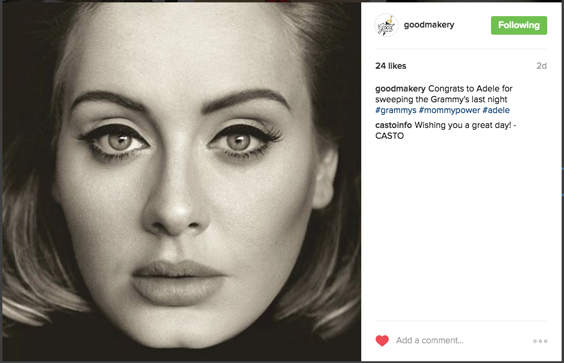Unlike the post with the red heart
The image size is (564, 363).
(382, 340)
